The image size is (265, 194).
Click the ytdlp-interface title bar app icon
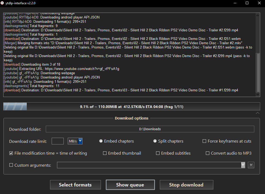coord(3,3)
